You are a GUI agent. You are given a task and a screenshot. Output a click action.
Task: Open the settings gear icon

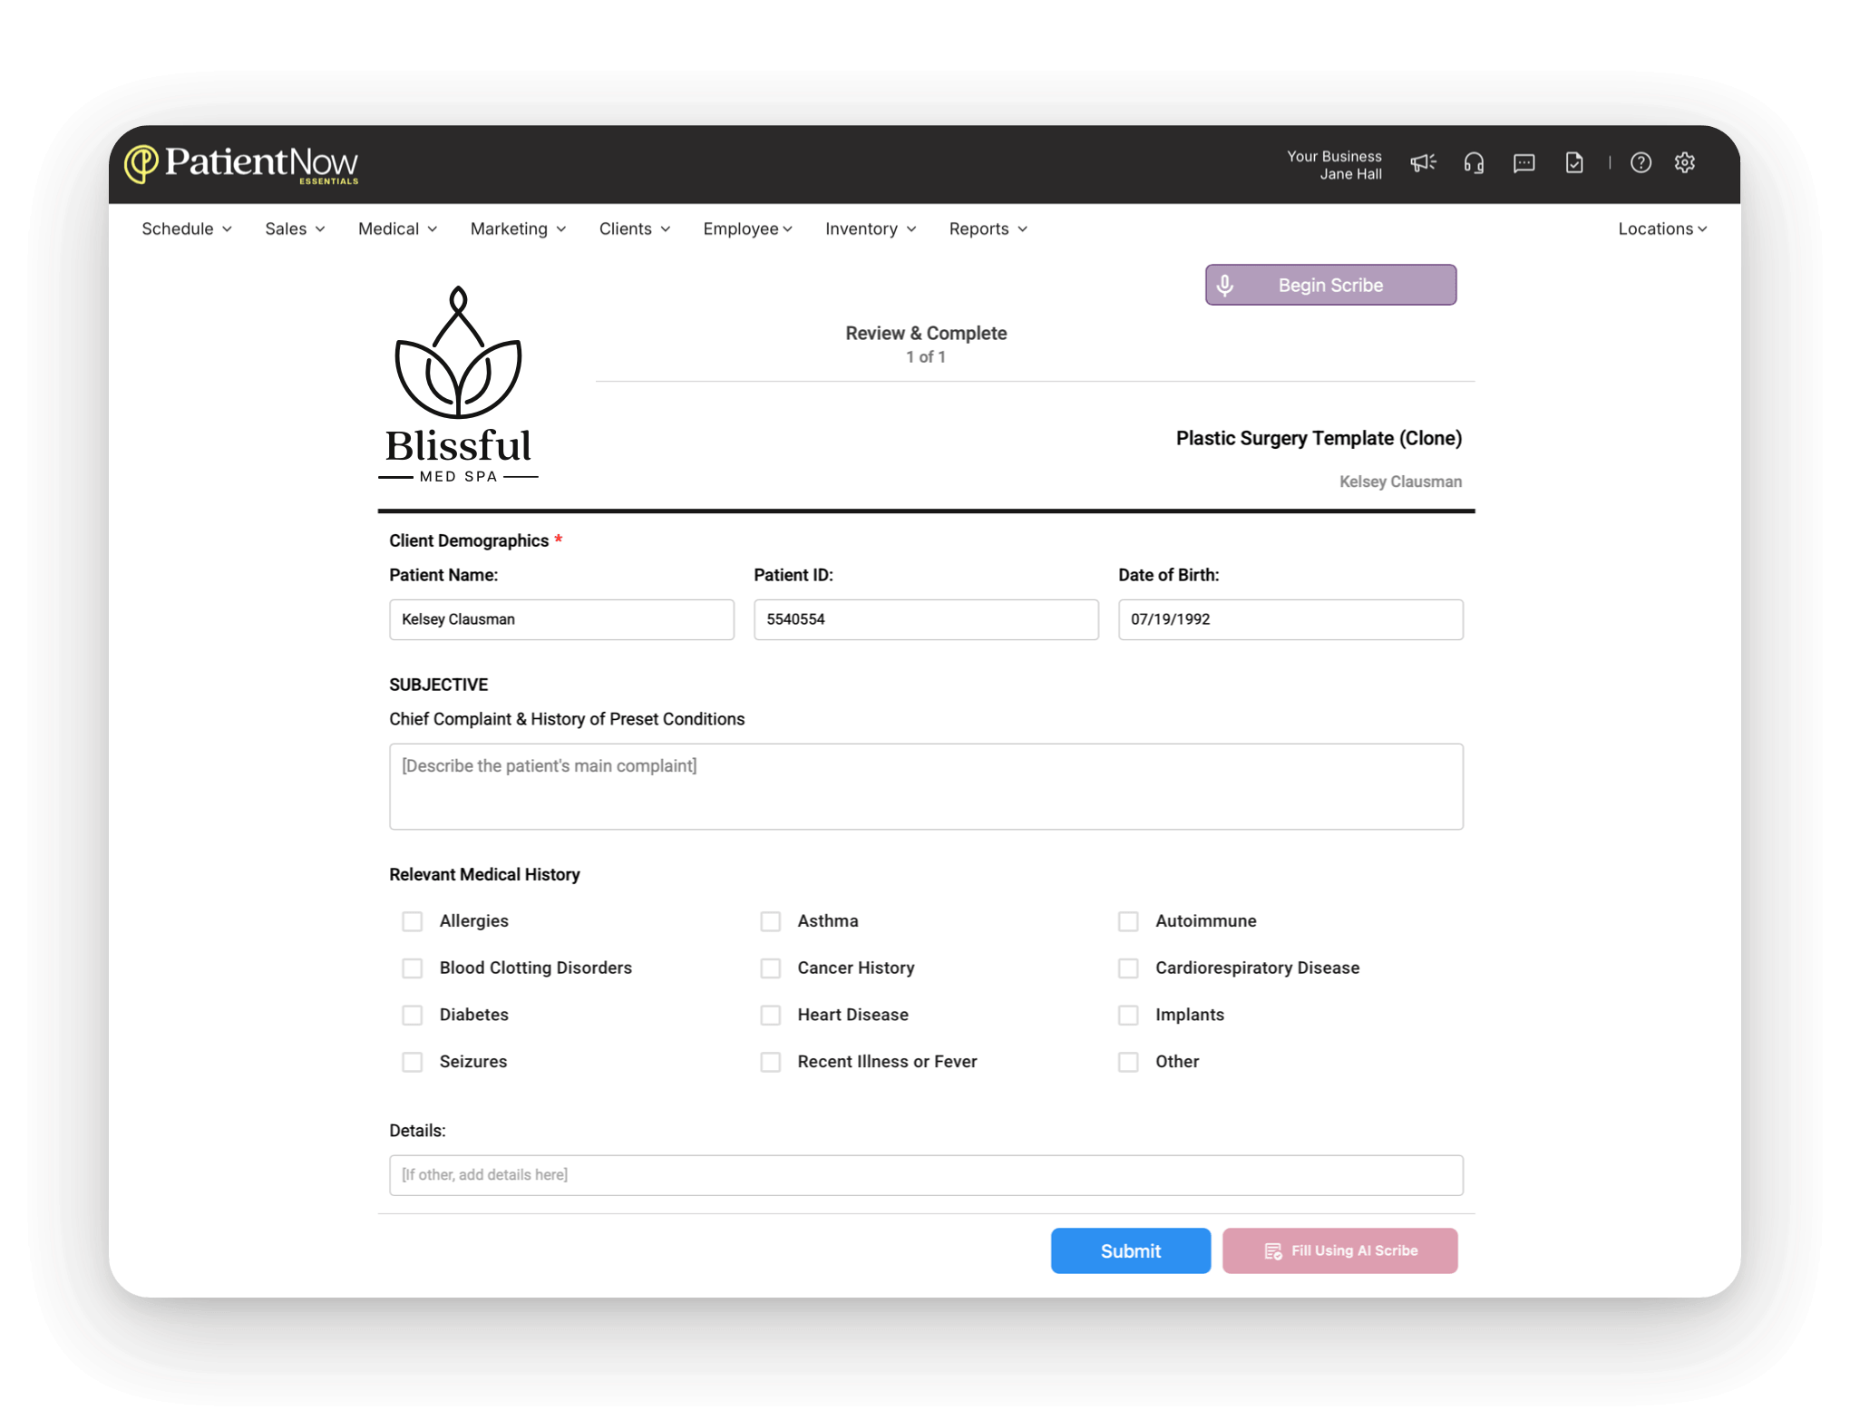click(x=1685, y=163)
